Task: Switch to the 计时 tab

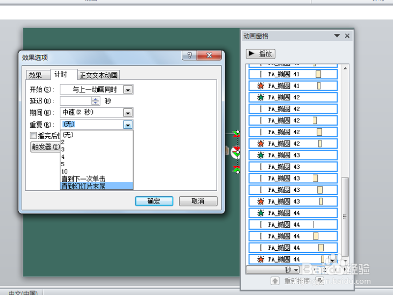Action: click(x=63, y=74)
